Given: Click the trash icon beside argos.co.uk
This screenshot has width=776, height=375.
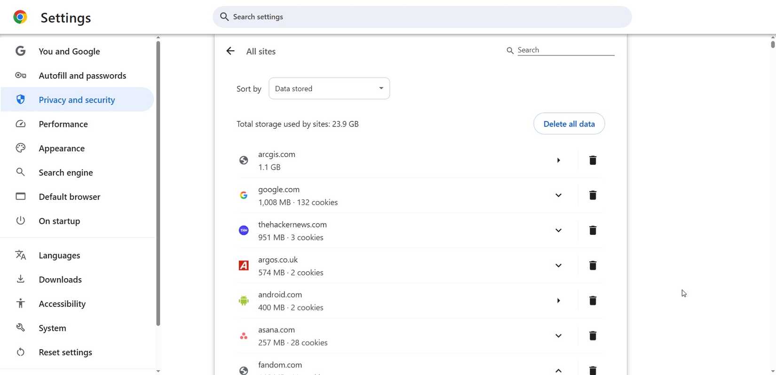Looking at the screenshot, I should pos(593,266).
